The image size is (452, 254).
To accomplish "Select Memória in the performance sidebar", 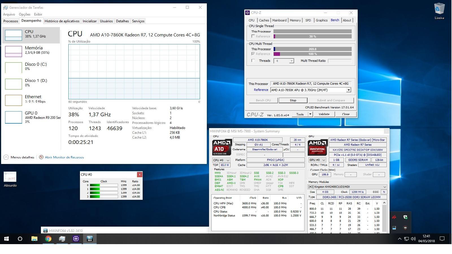I will [x=31, y=51].
